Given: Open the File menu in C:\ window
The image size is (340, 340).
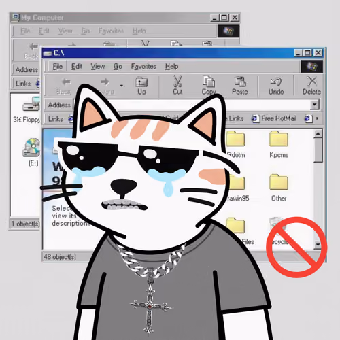Looking at the screenshot, I should click(58, 67).
